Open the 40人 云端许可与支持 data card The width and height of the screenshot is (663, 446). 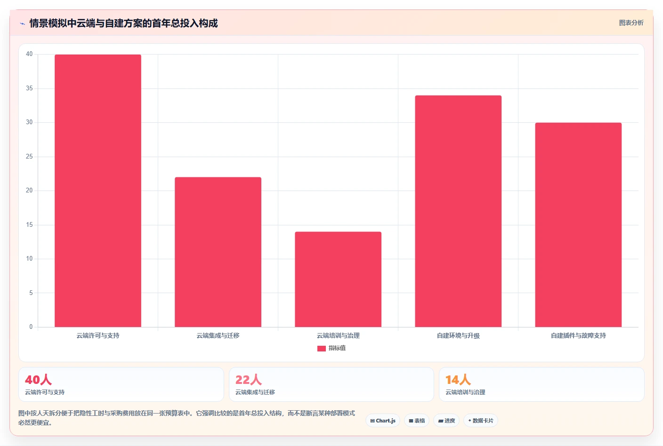click(x=121, y=384)
